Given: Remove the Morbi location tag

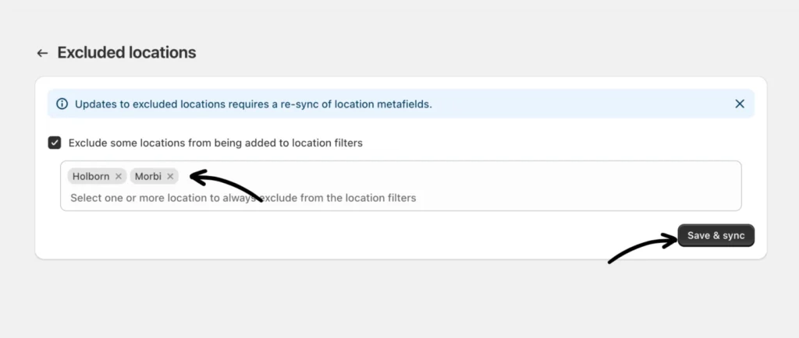Looking at the screenshot, I should coord(170,176).
